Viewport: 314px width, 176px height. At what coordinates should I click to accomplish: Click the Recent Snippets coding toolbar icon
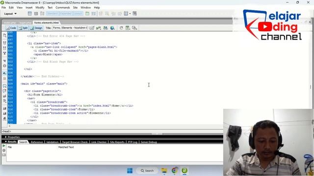(x=4, y=101)
